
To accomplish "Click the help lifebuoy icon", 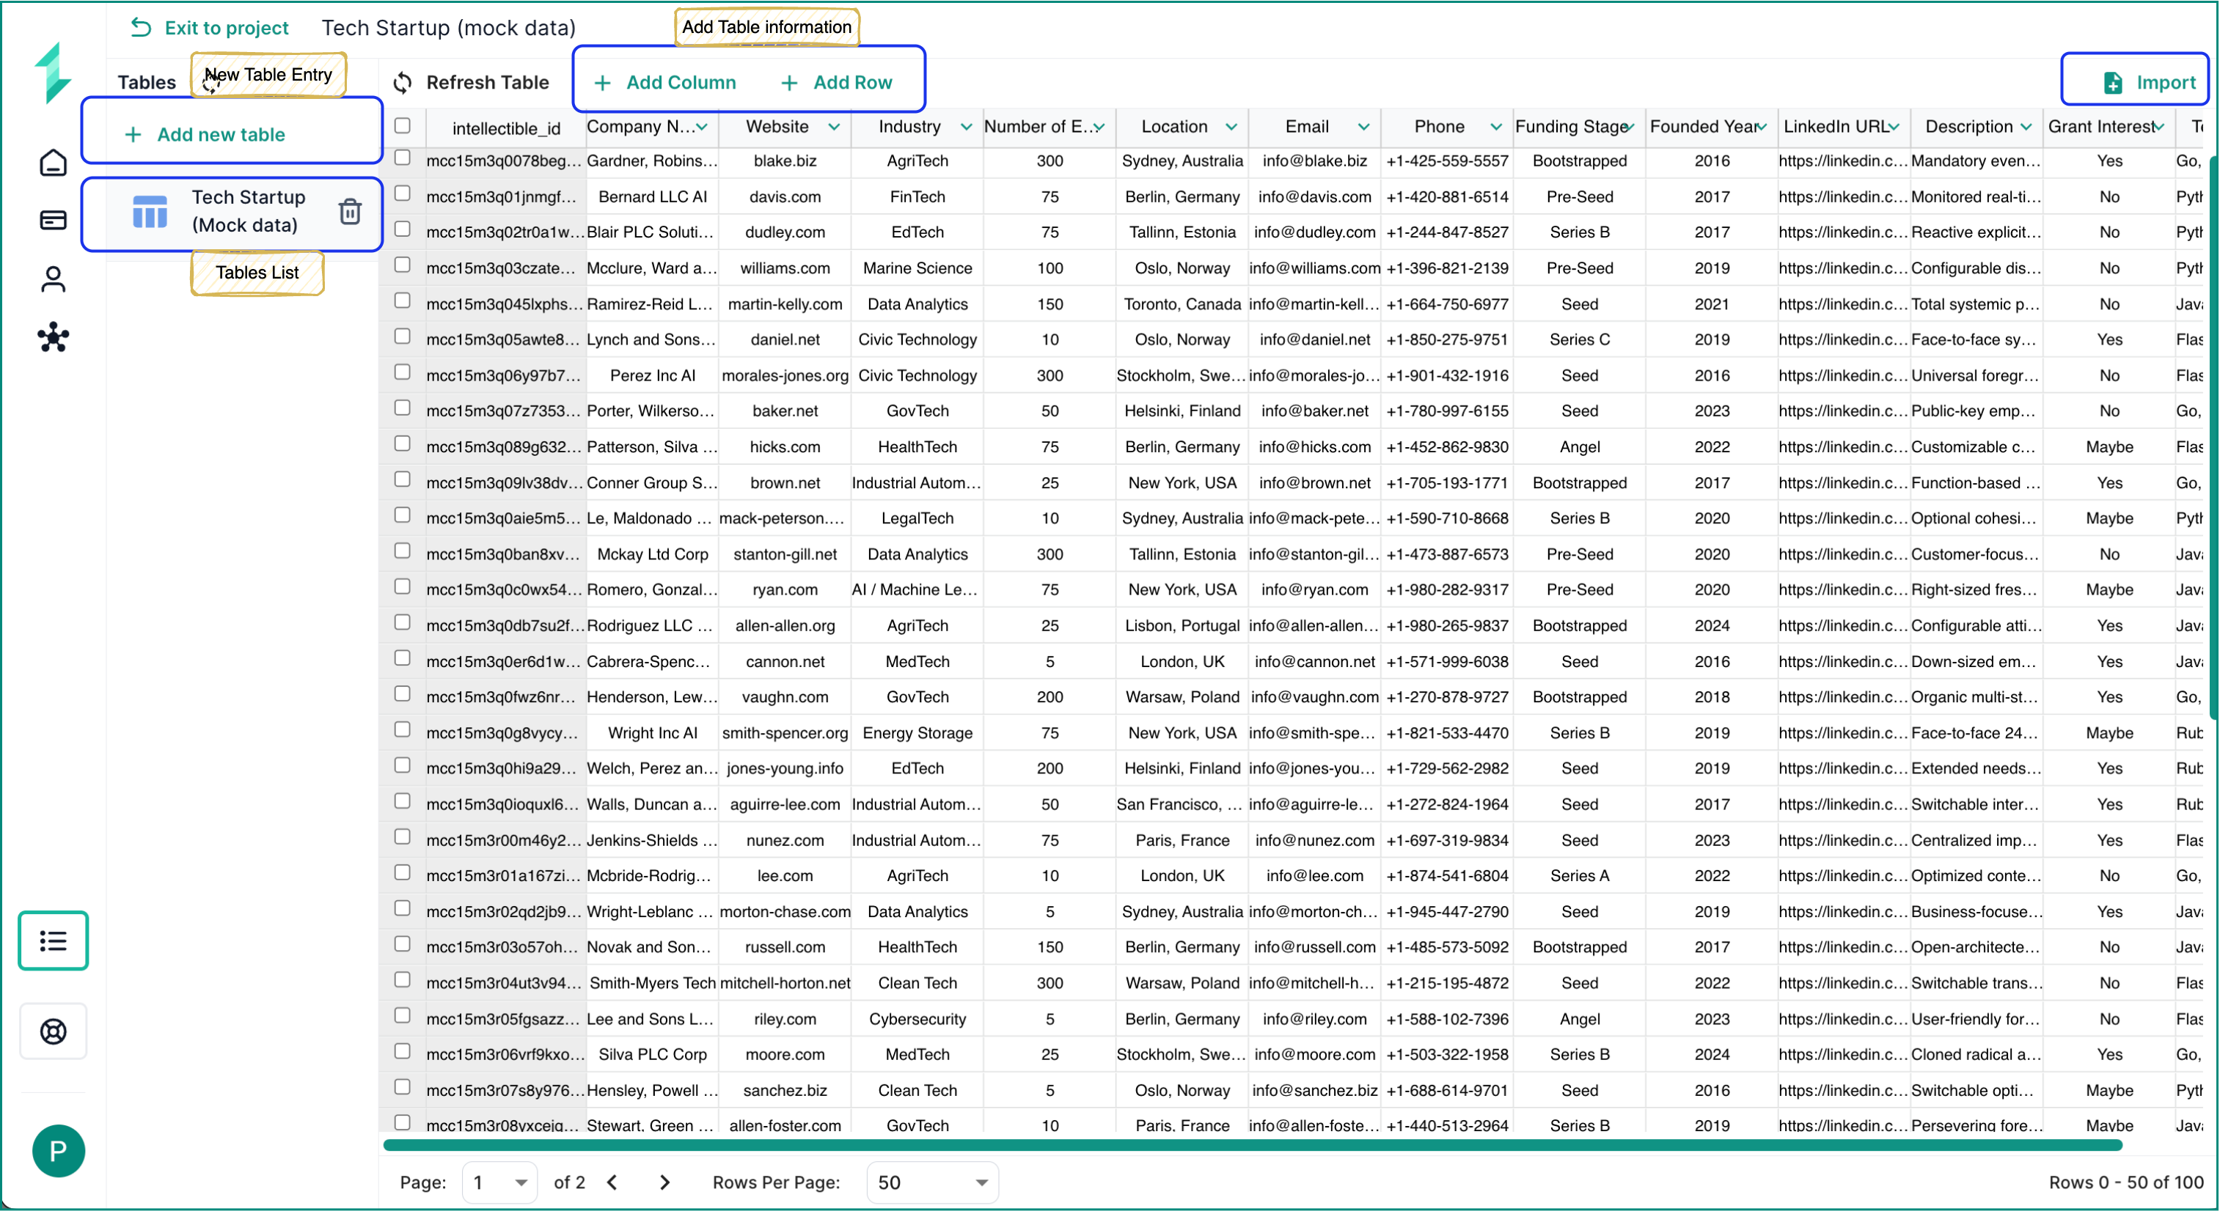I will pos(54,1031).
